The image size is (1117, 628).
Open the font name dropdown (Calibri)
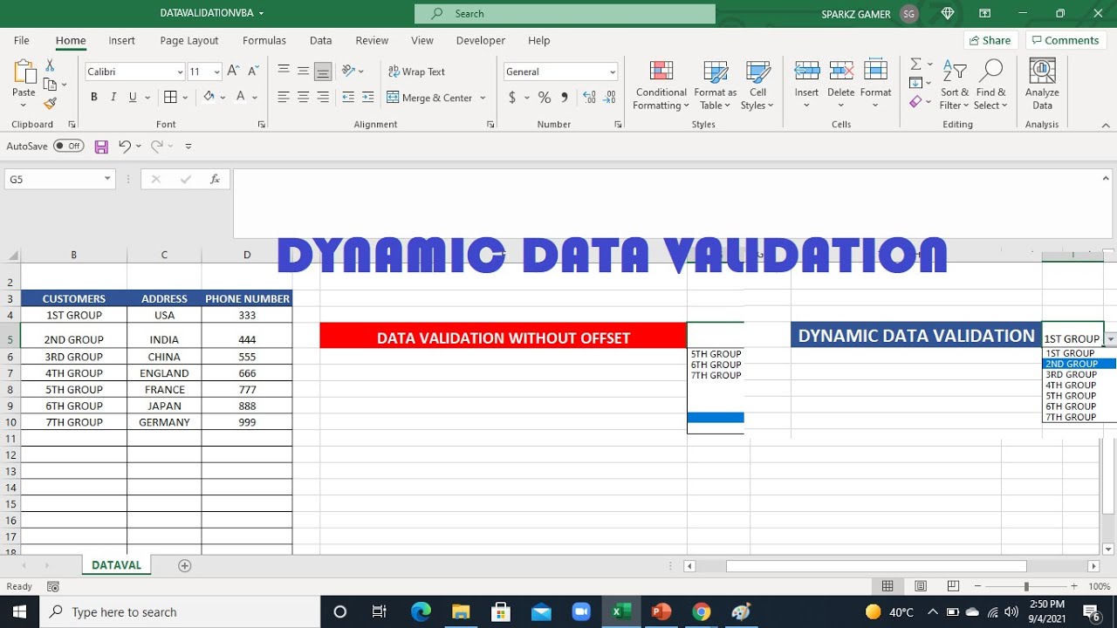[181, 72]
